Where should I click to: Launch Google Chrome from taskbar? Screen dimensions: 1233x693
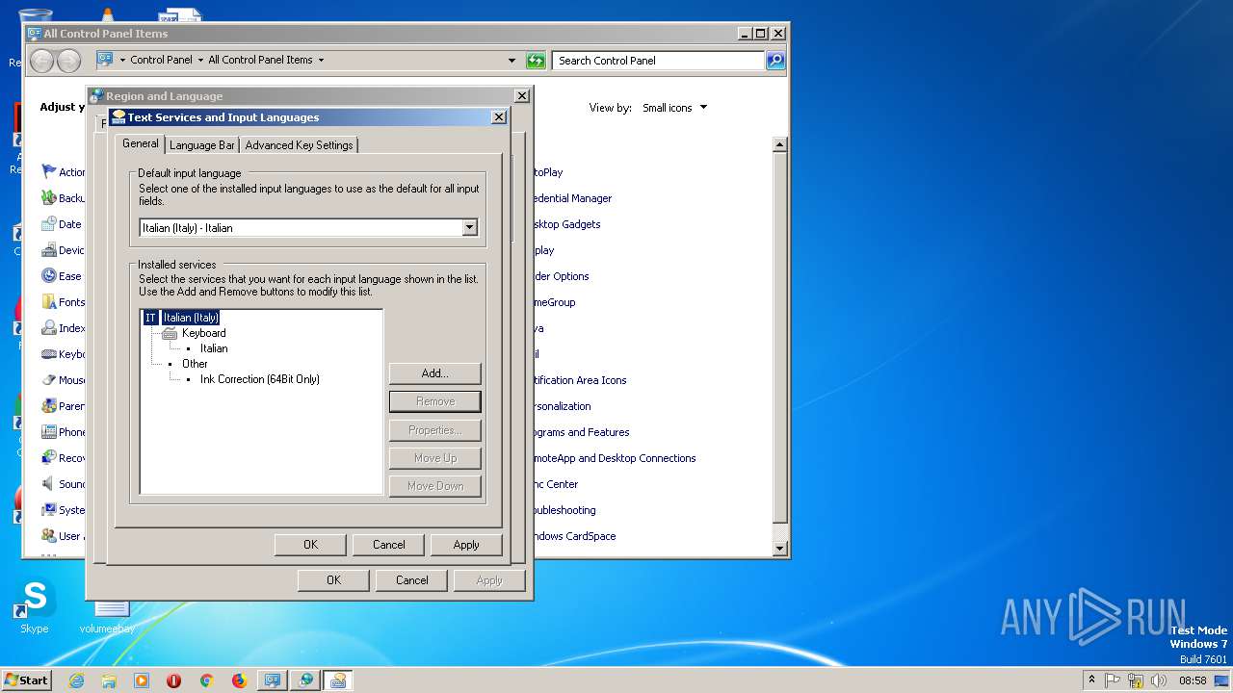[x=206, y=680]
